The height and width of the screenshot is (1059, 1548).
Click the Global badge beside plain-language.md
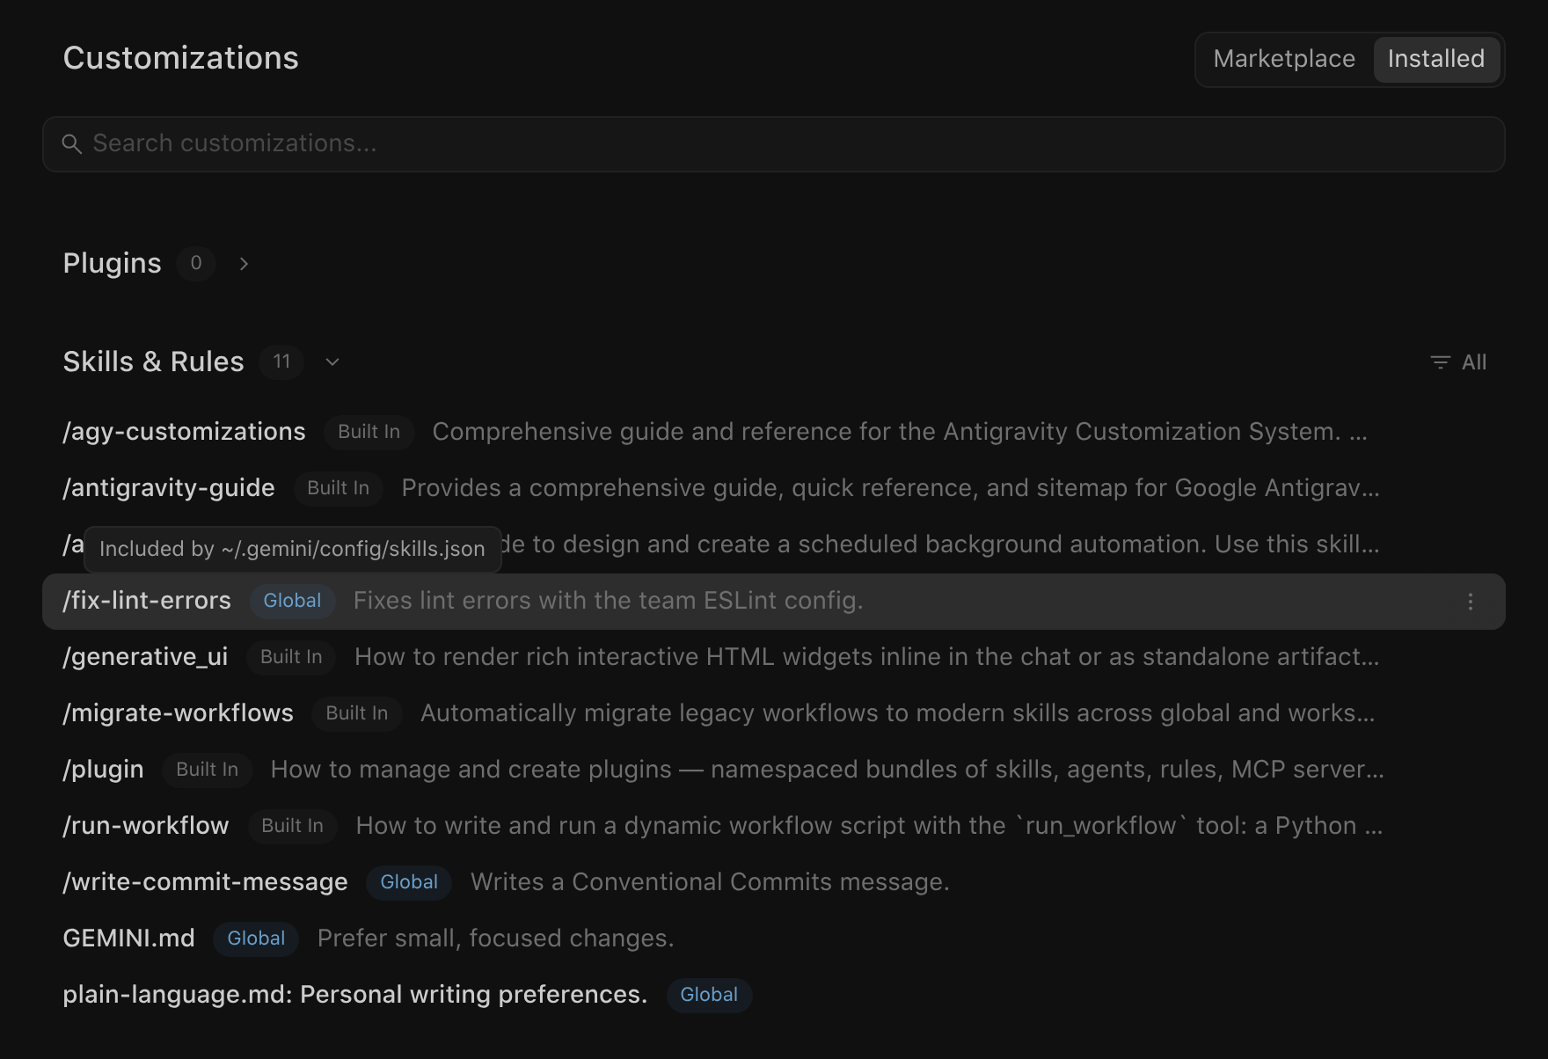click(x=709, y=995)
